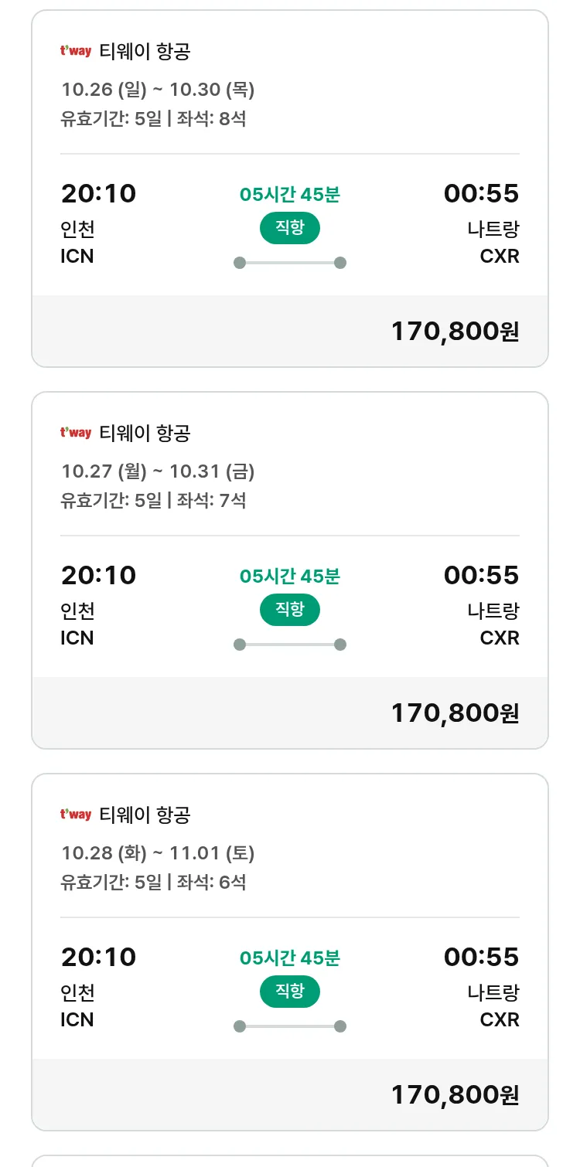Tap the 00:55 arrival time on 10.26 flight
Screen dimensions: 580x1167
click(x=481, y=193)
